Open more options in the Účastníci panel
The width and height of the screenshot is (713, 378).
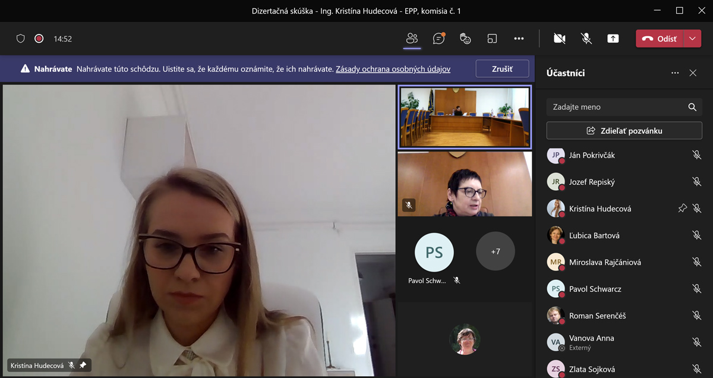click(x=675, y=73)
